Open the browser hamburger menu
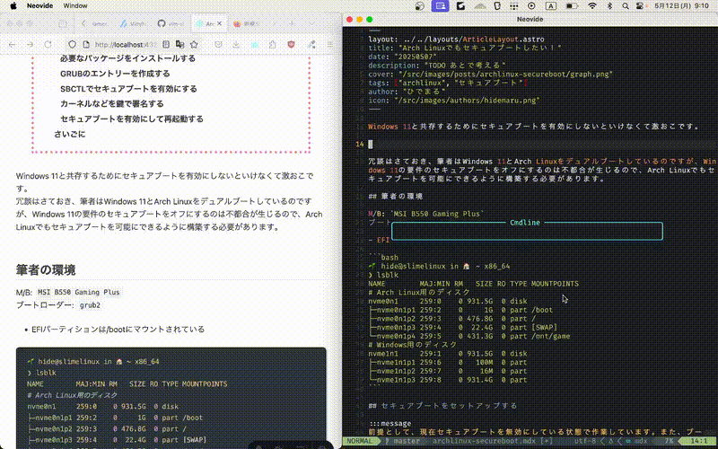Image resolution: width=718 pixels, height=449 pixels. pyautogui.click(x=329, y=44)
